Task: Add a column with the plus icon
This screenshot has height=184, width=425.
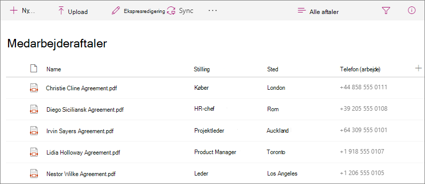Action: [418, 68]
